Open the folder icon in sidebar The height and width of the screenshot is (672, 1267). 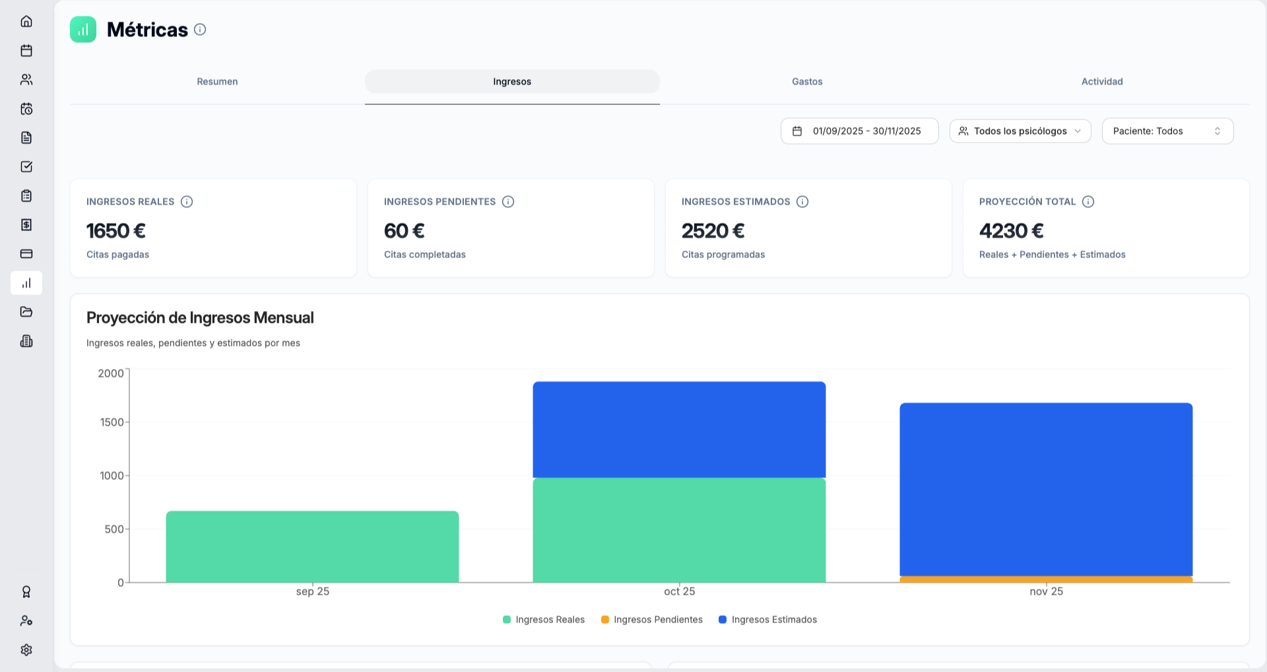pyautogui.click(x=26, y=312)
